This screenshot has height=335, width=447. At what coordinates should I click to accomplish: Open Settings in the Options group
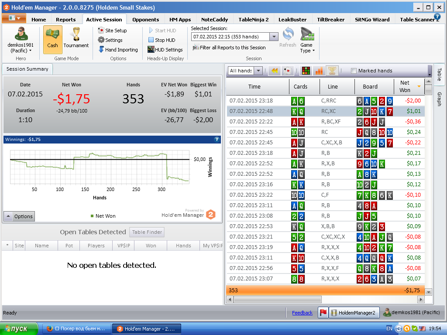point(110,40)
